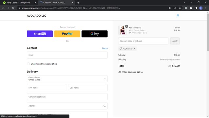209x118 pixels.
Task: Bookmark this page with star icon
Action: 180,8
